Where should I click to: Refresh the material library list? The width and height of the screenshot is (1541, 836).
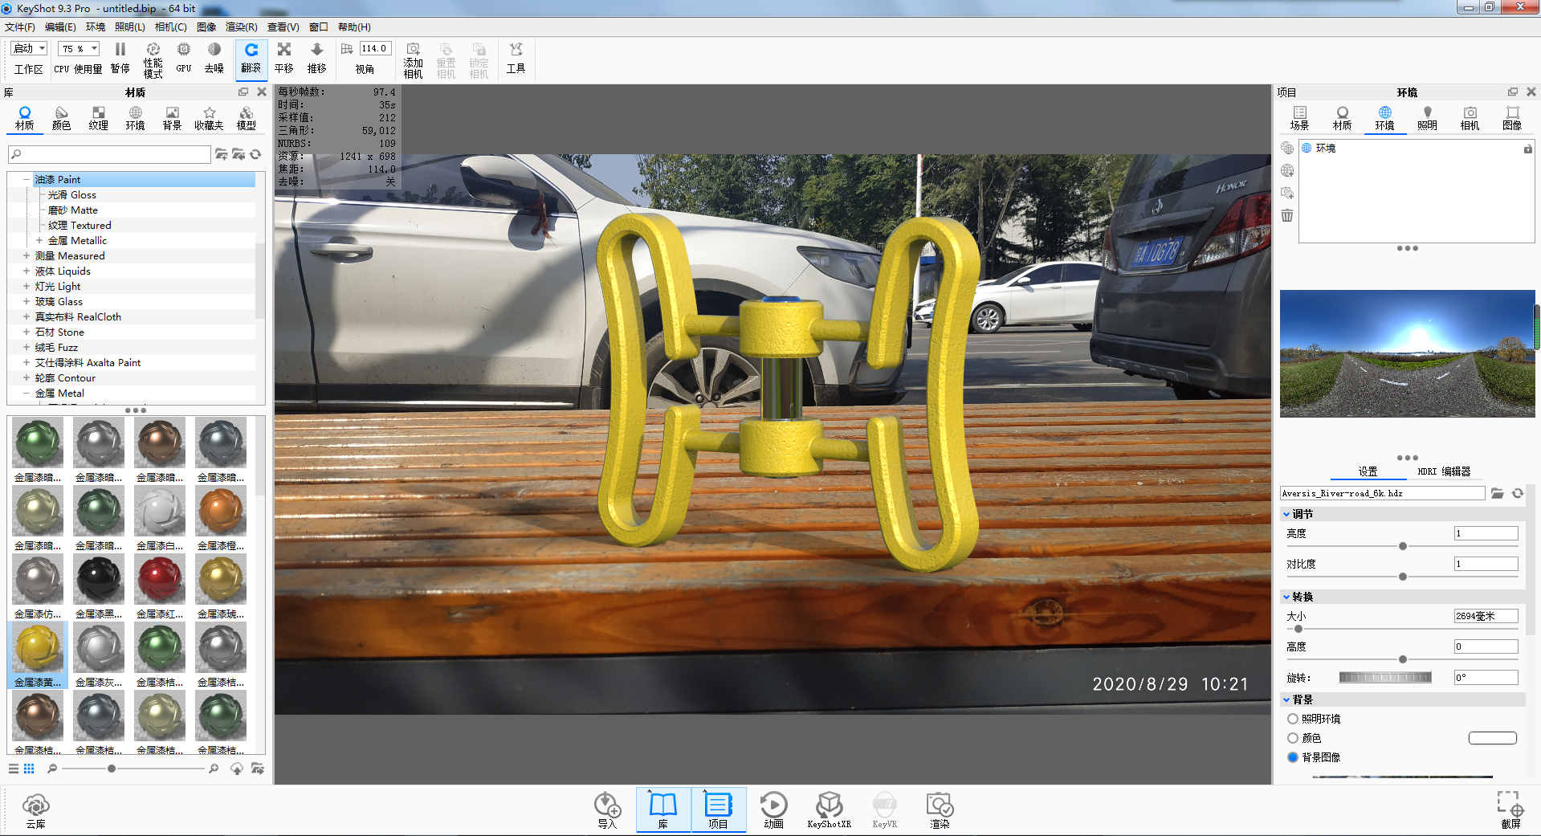point(255,154)
